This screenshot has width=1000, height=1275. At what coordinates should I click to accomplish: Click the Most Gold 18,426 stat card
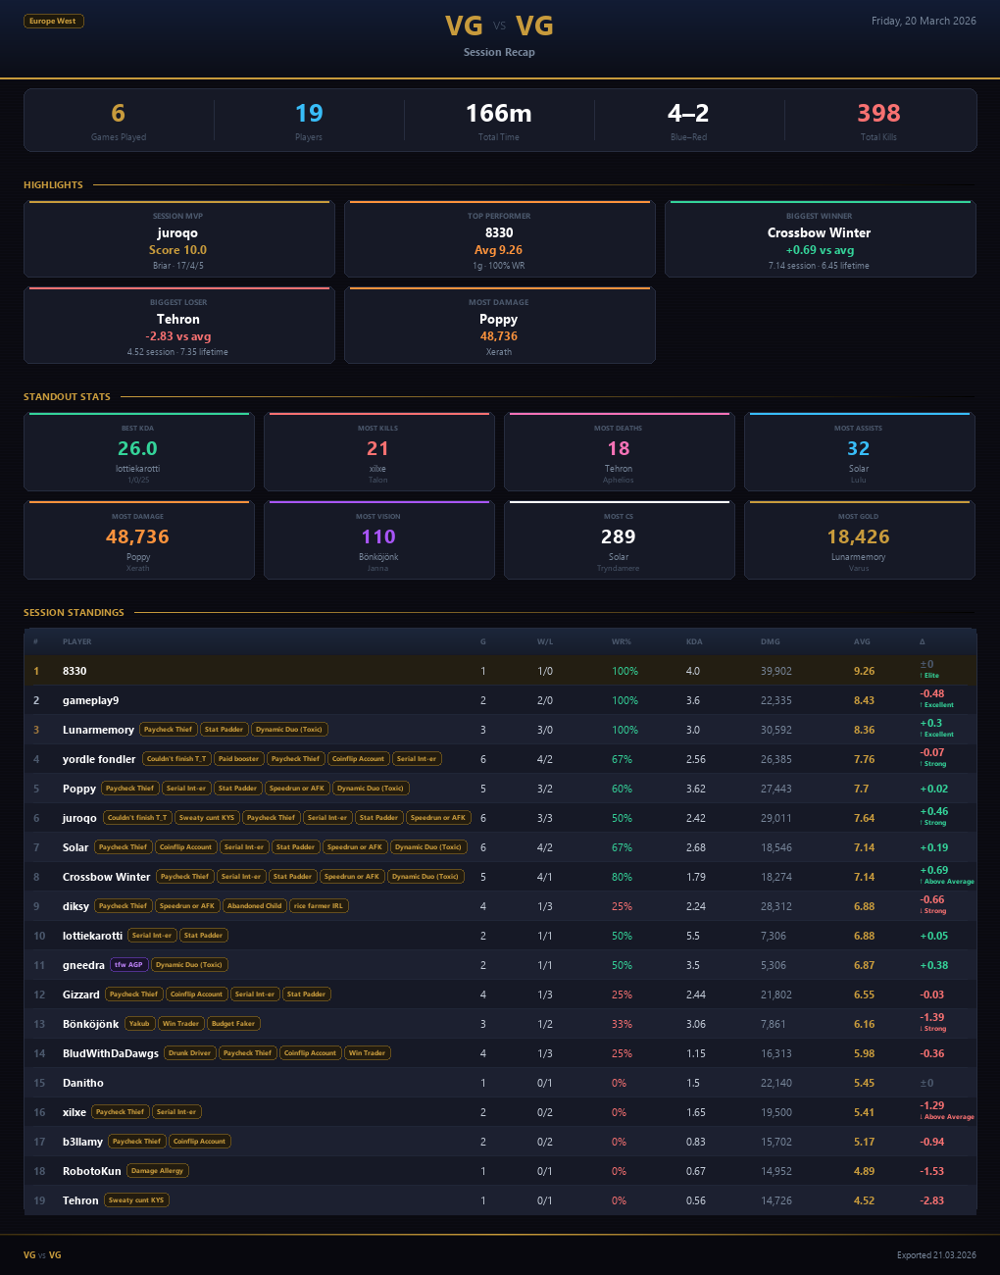click(859, 540)
